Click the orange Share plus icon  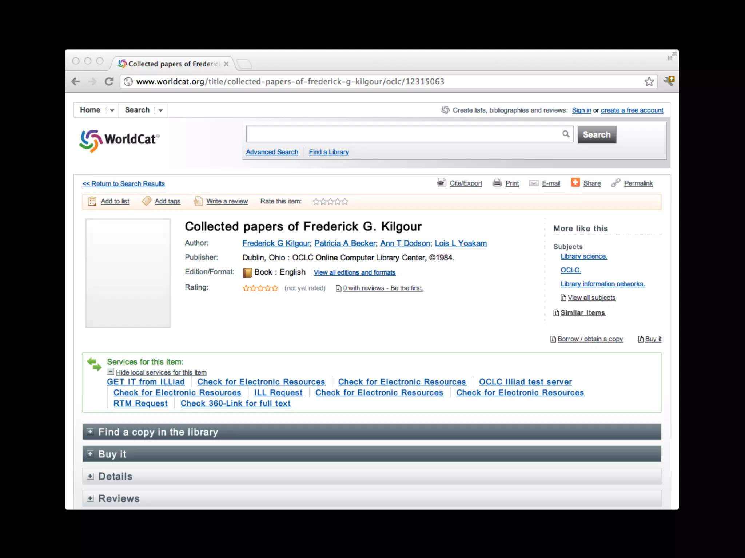(575, 182)
